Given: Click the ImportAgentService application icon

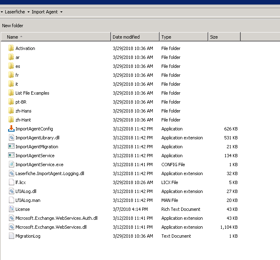Looking at the screenshot, I should tap(11, 155).
